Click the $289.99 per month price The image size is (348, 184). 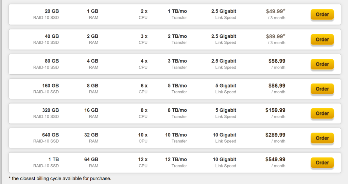(275, 138)
